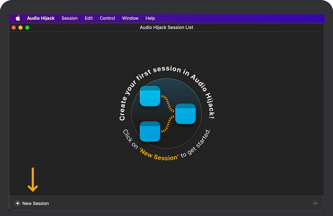The width and height of the screenshot is (333, 216).
Task: Click the right-side blue block icon
Action: (185, 114)
